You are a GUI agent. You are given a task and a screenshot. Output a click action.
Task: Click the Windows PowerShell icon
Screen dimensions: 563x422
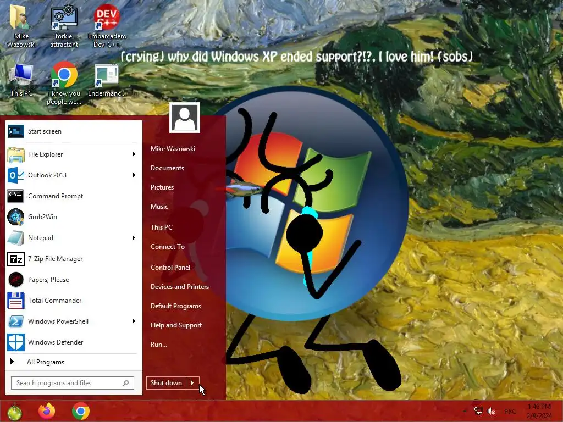16,321
